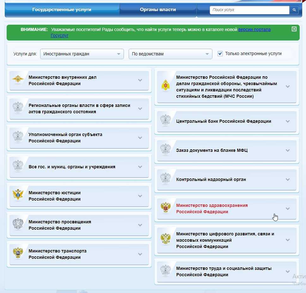Click the Министерство юстиции emblem icon
This screenshot has width=306, height=293.
coord(18,195)
